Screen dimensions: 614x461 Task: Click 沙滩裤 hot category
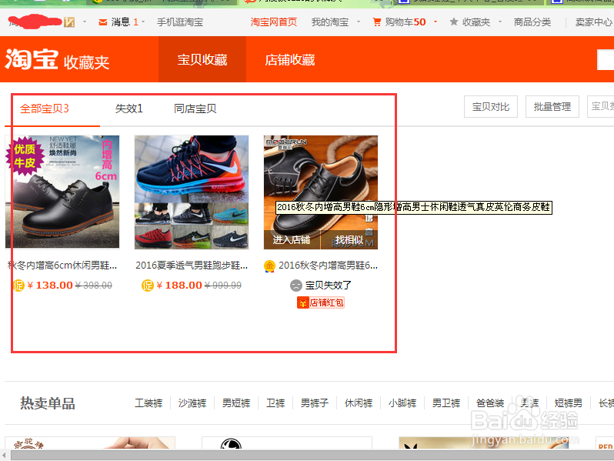click(192, 403)
